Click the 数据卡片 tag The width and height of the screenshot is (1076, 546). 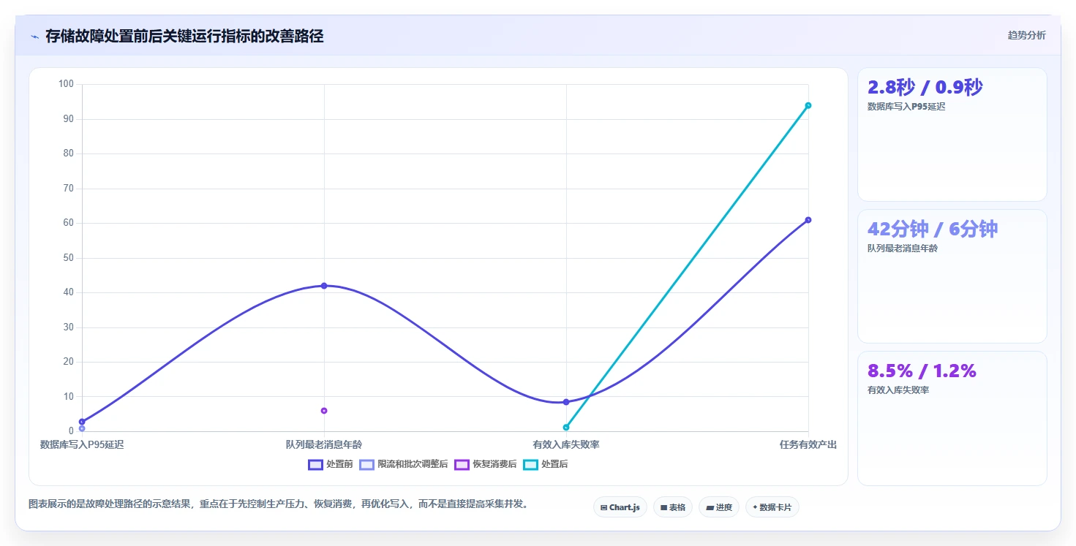772,507
